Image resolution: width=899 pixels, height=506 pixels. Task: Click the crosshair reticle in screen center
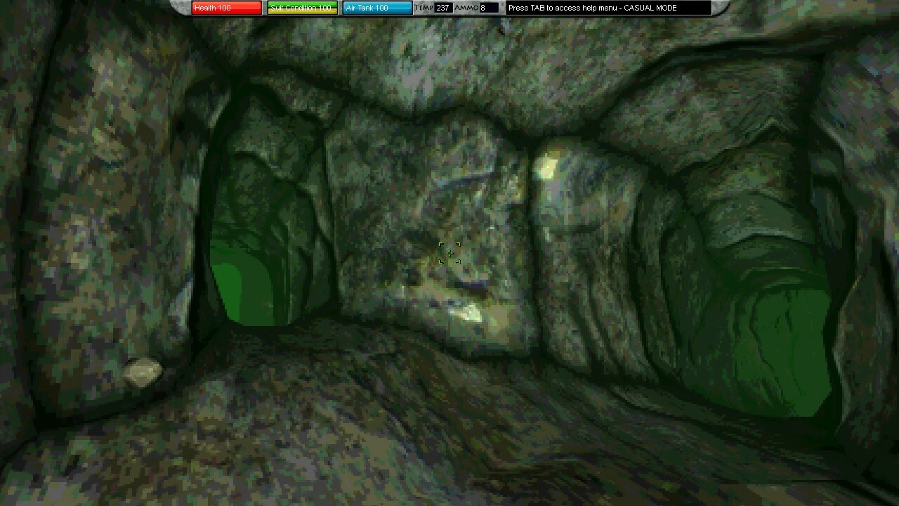(x=449, y=253)
